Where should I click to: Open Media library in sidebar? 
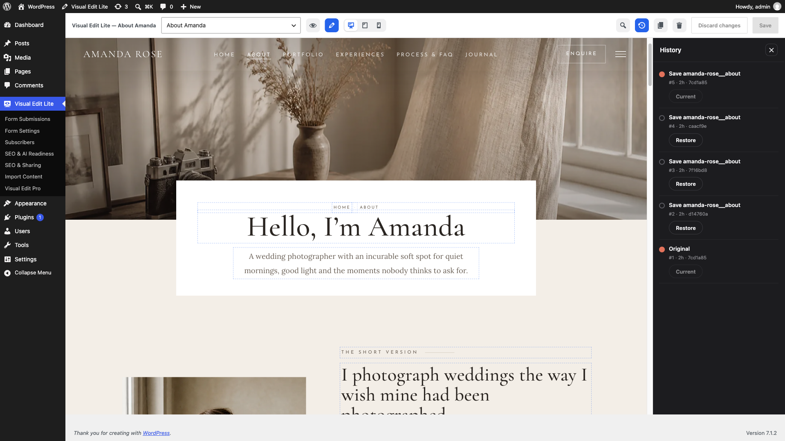coord(33,58)
